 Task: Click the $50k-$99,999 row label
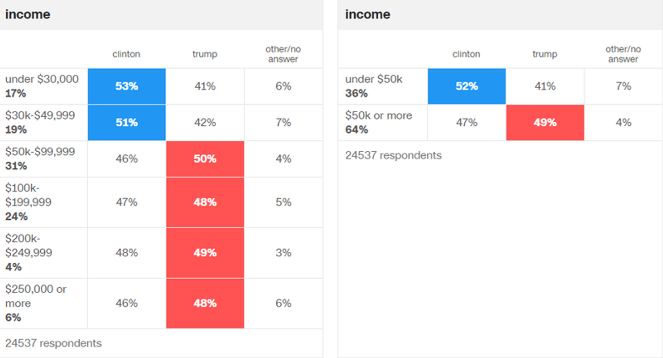point(40,152)
